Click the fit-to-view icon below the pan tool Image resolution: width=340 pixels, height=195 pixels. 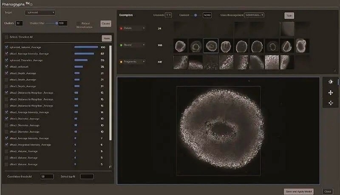pos(331,103)
